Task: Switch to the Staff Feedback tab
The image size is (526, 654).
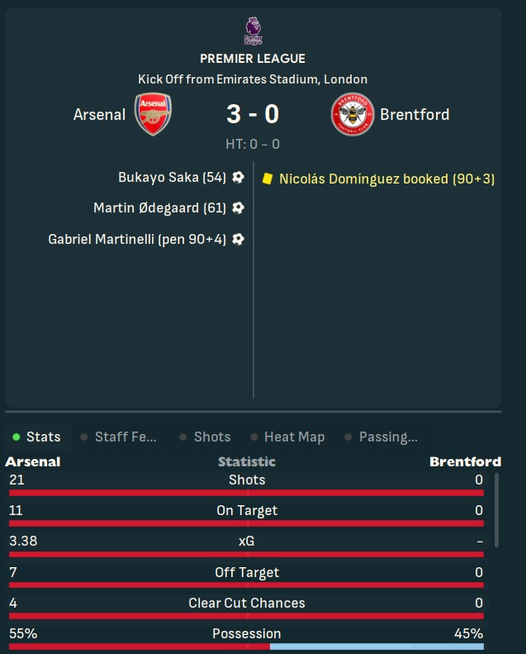Action: coord(120,437)
